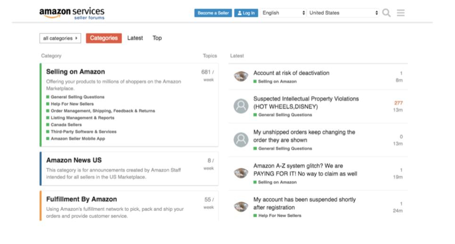Open the English language selector
Viewport: 455px width, 244px height.
(x=284, y=13)
